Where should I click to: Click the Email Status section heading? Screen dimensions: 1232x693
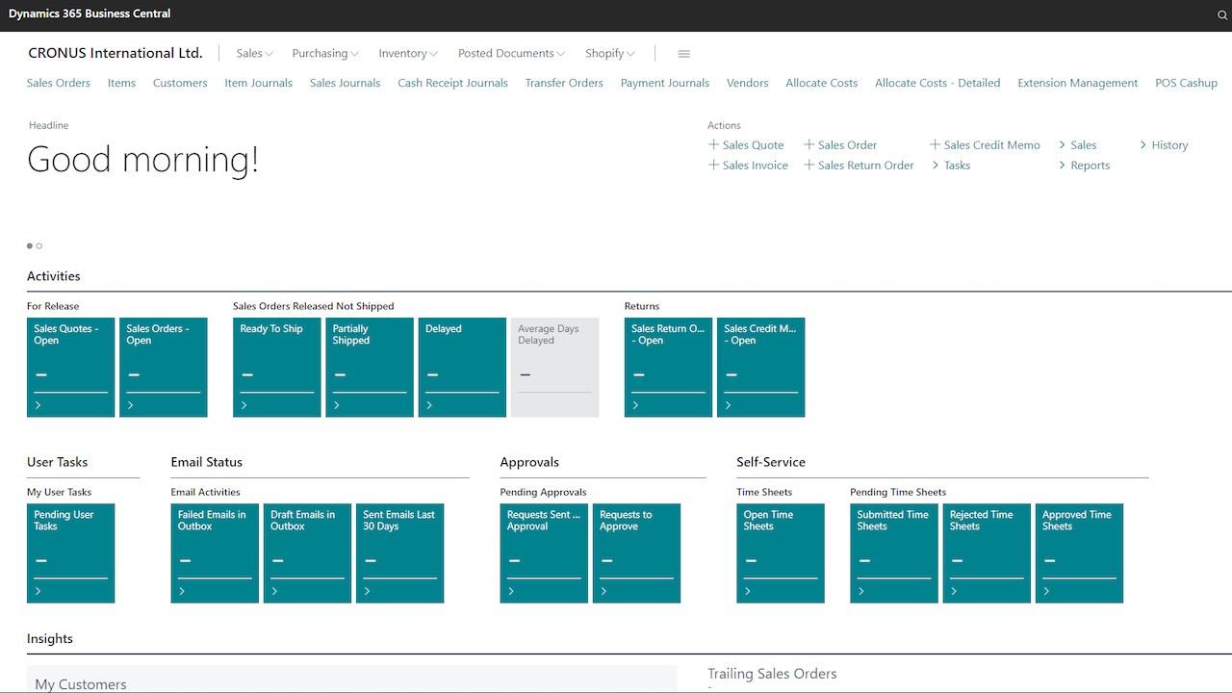[x=207, y=462]
